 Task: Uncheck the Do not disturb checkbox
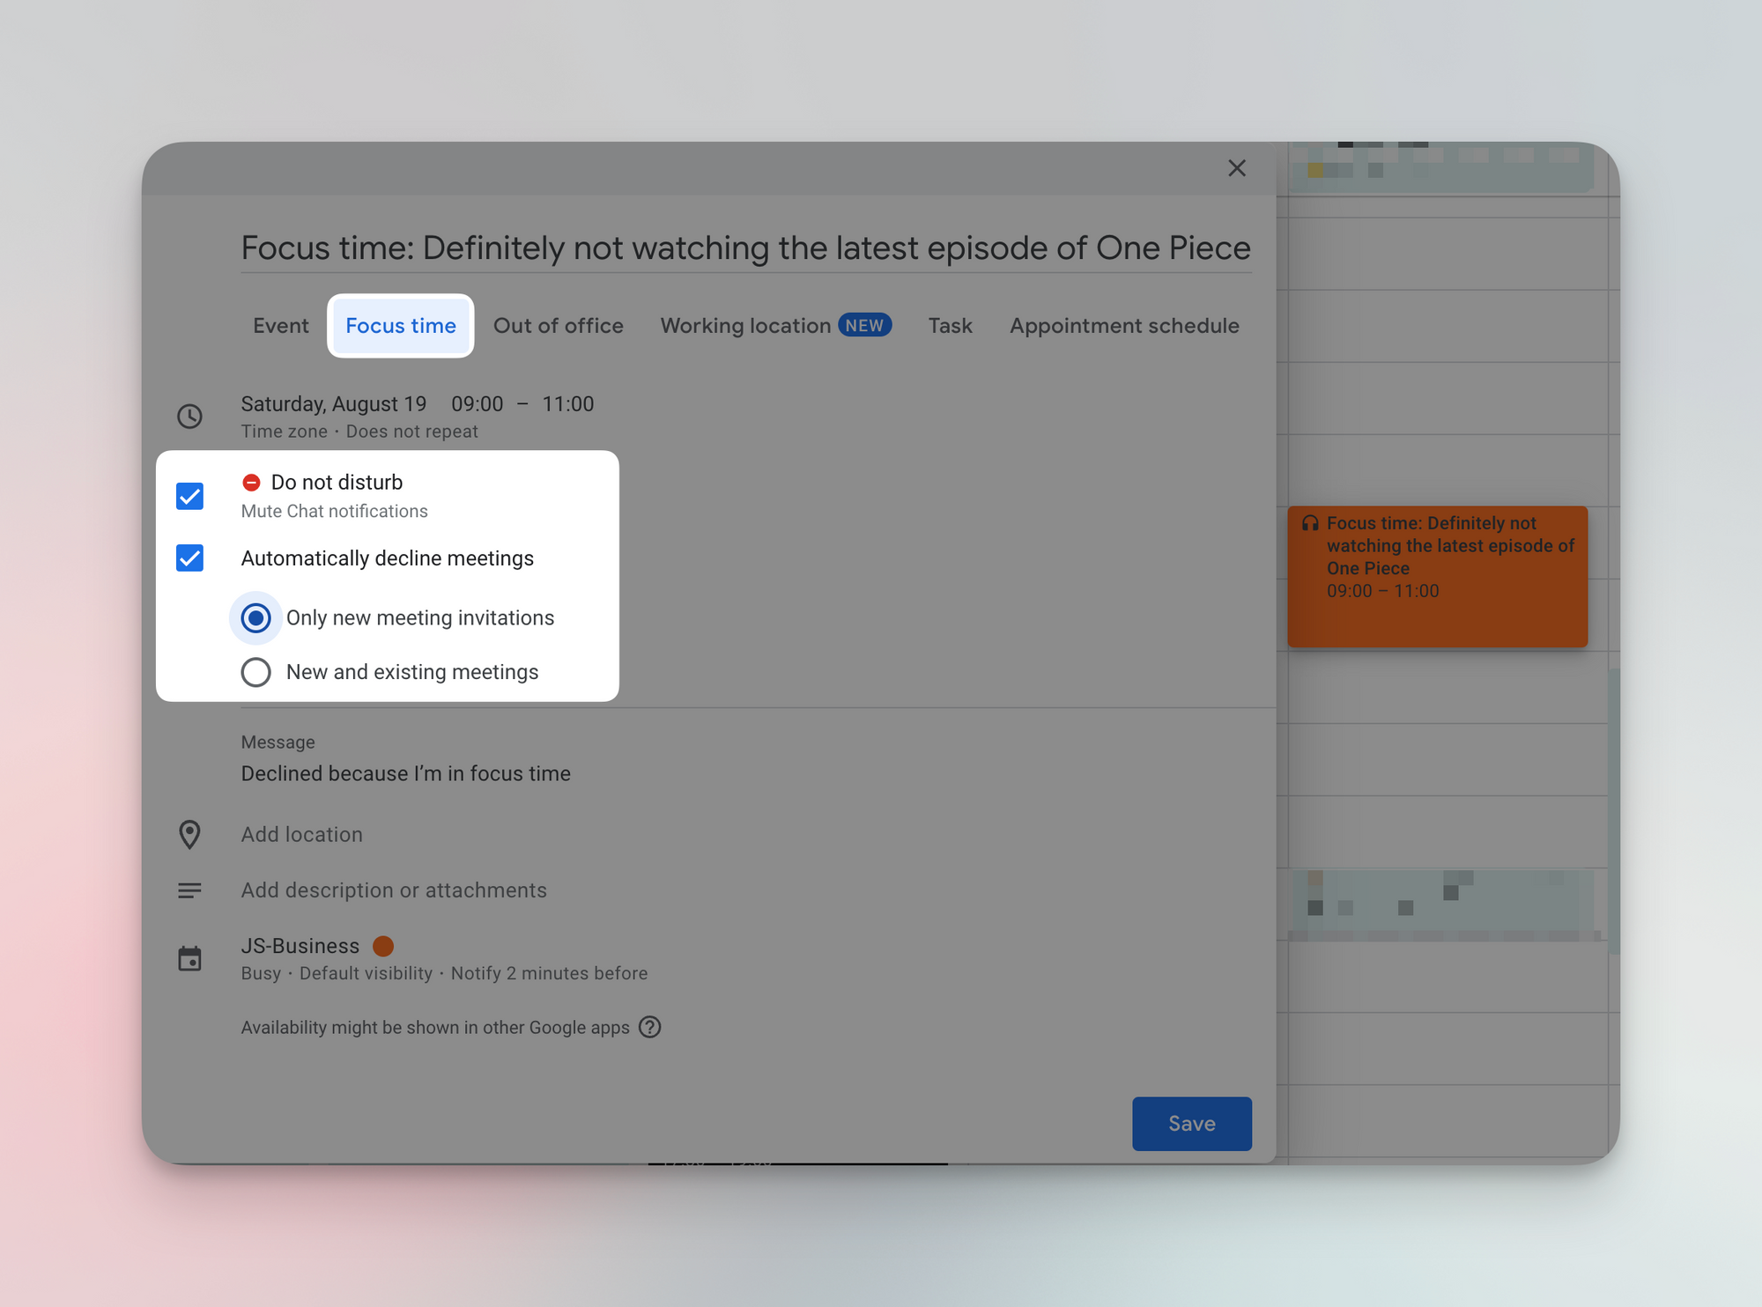(x=189, y=496)
